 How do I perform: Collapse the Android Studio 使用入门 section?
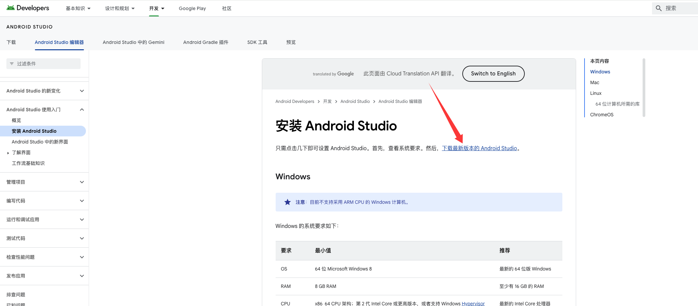tap(82, 110)
